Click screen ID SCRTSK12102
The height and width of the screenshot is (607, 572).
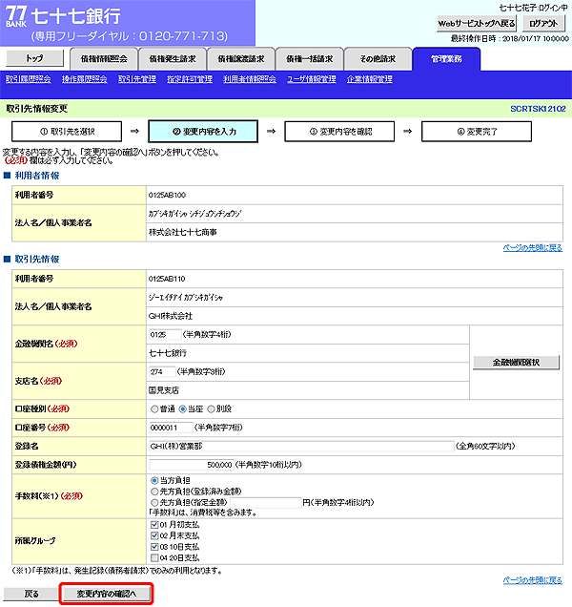[538, 109]
